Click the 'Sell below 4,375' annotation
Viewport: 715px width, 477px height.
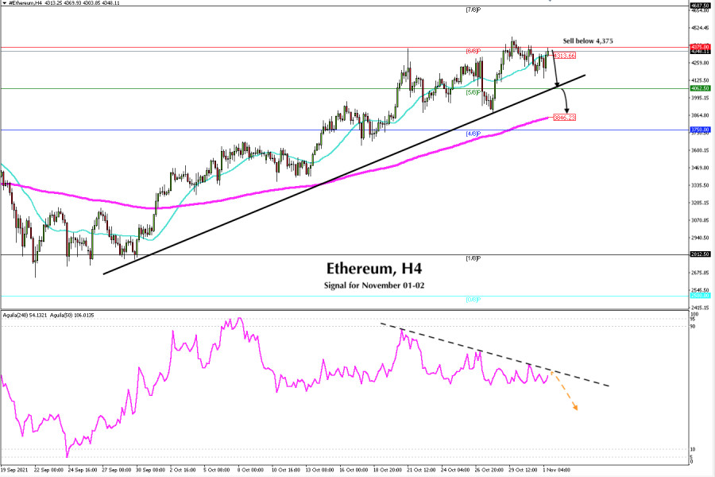point(588,41)
